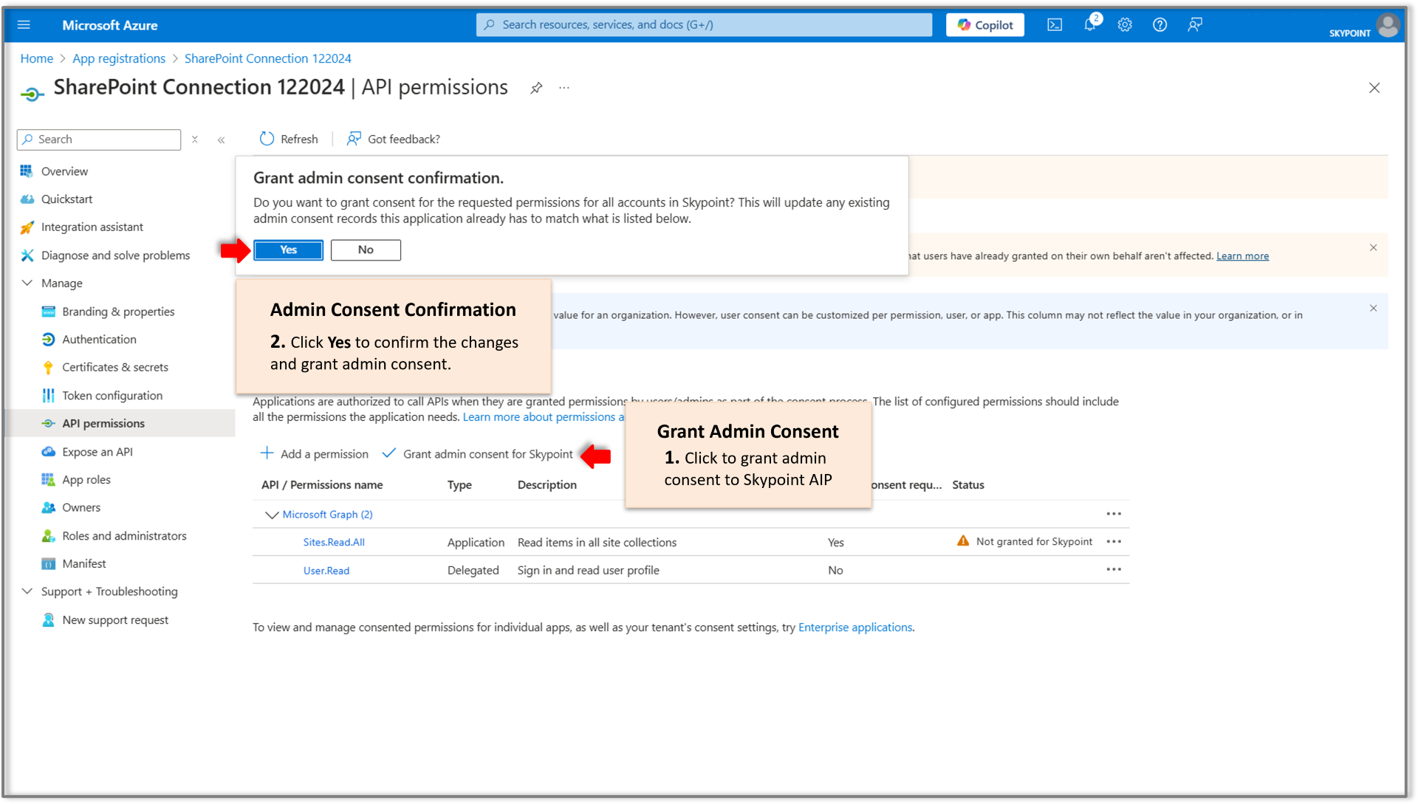
Task: Collapse the Manage section
Action: pos(27,283)
